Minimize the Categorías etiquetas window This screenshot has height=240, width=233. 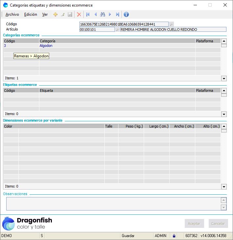coord(195,5)
